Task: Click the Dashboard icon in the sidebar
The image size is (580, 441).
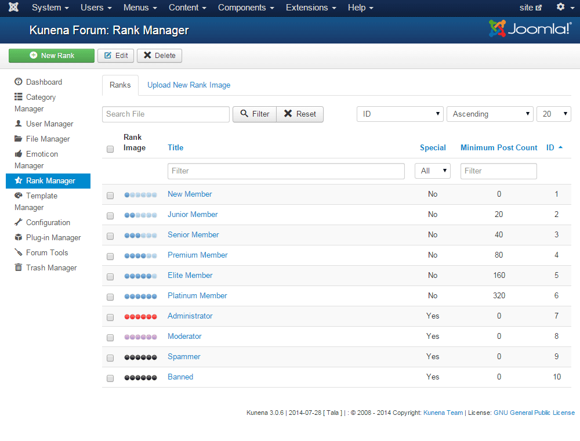Action: 18,82
